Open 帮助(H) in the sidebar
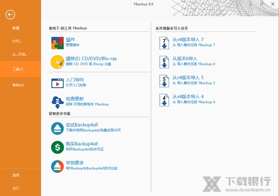The height and width of the screenshot is (196, 279). click(18, 85)
